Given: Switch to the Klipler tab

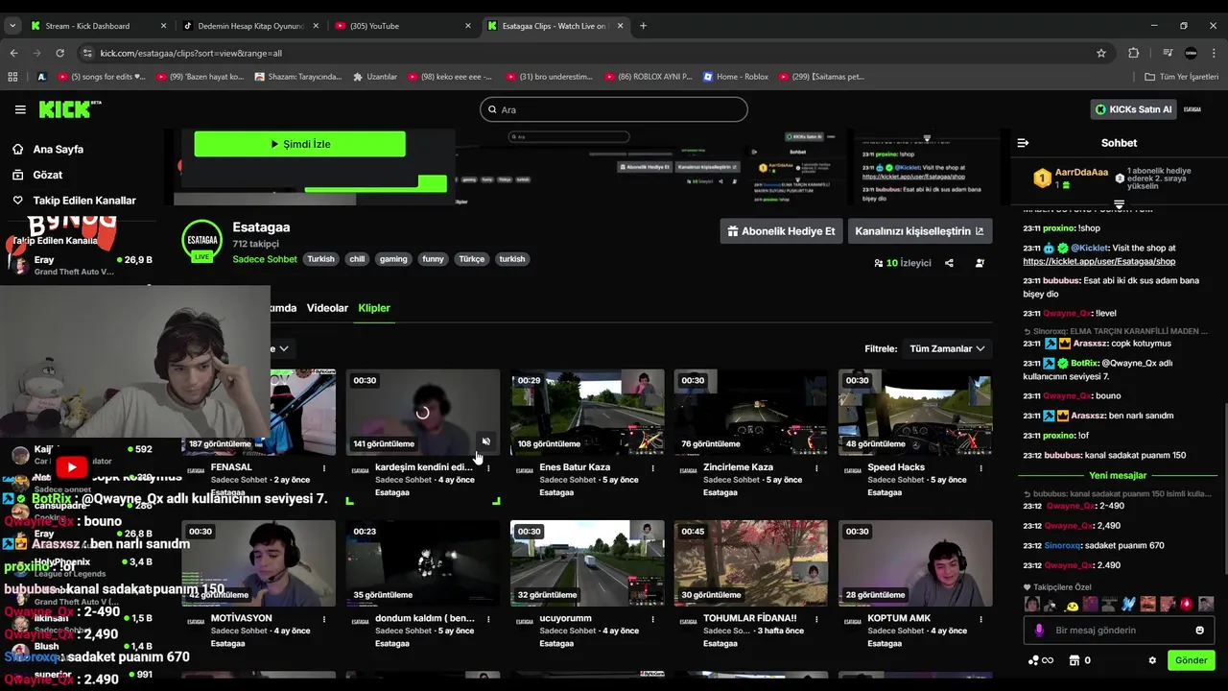Looking at the screenshot, I should coord(374,308).
